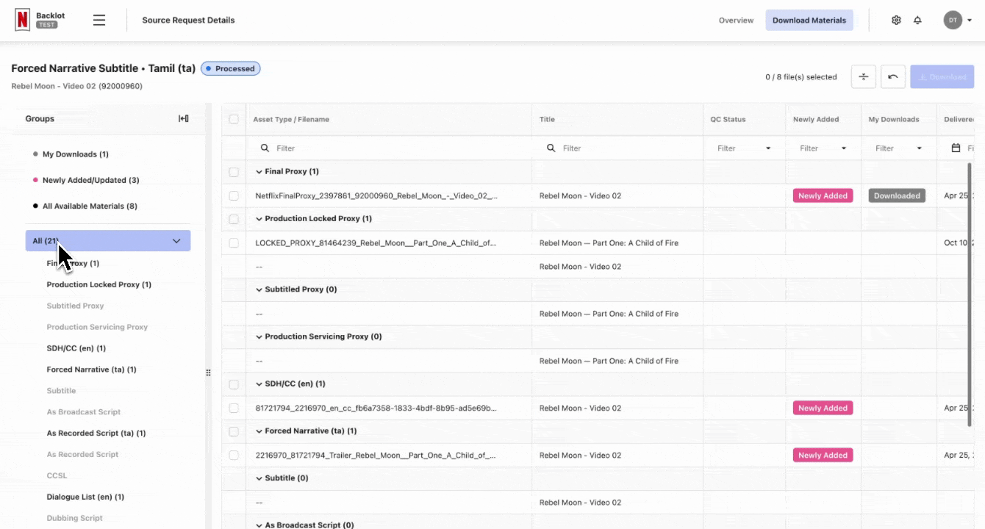Image resolution: width=985 pixels, height=529 pixels.
Task: Select All Available Materials (8) group
Action: point(90,206)
